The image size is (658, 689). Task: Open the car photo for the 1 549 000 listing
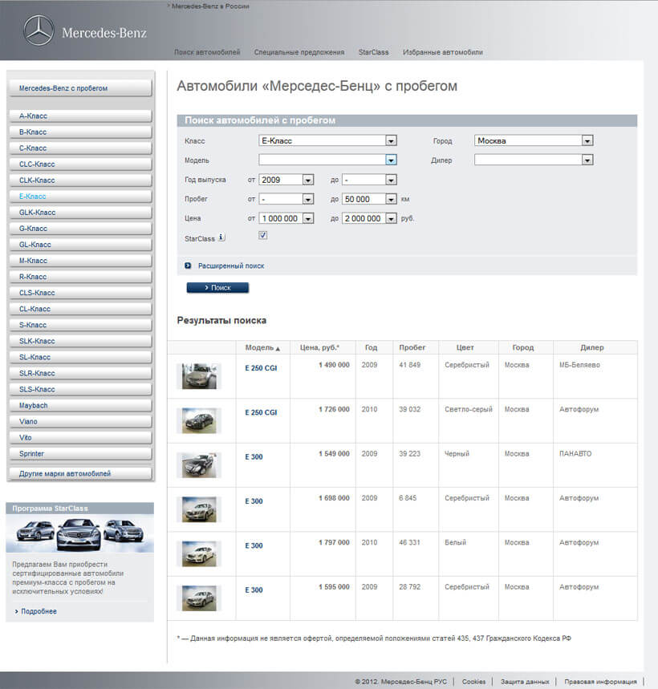[x=199, y=465]
